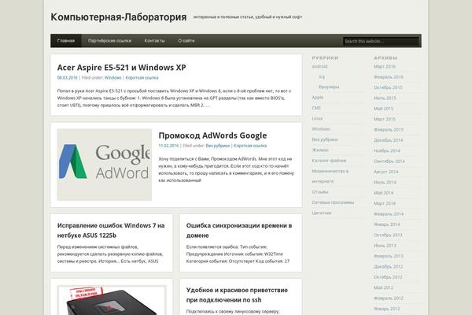Open the Август 2014 archive

(386, 172)
